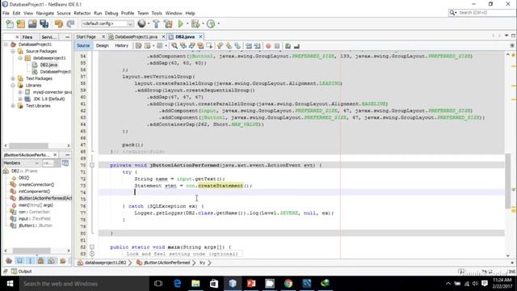Image resolution: width=517 pixels, height=291 pixels.
Task: Collapse code fold at jButton1ActionPerformed method
Action: point(92,165)
